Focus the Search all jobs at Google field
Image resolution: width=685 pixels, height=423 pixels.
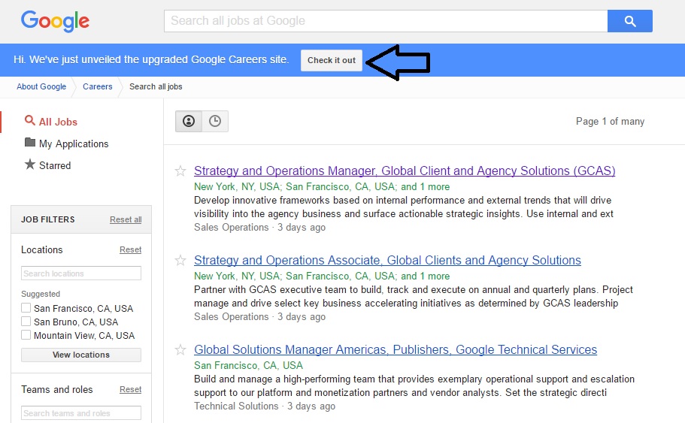pyautogui.click(x=386, y=21)
